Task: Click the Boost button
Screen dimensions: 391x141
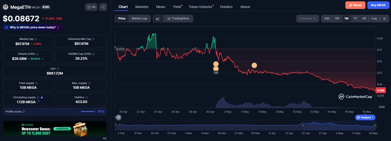Action: tap(355, 5)
